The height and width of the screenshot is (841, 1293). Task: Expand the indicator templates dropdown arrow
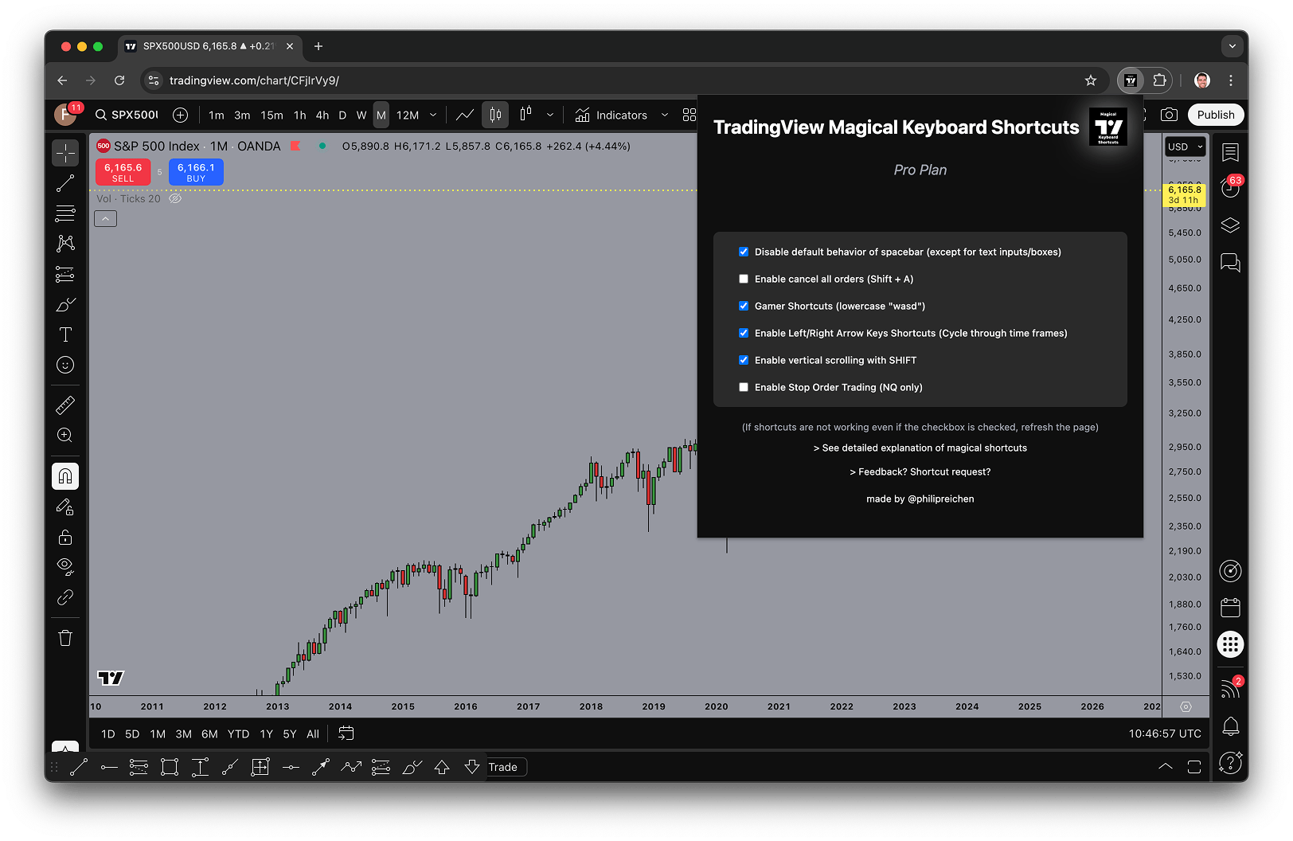coord(665,115)
